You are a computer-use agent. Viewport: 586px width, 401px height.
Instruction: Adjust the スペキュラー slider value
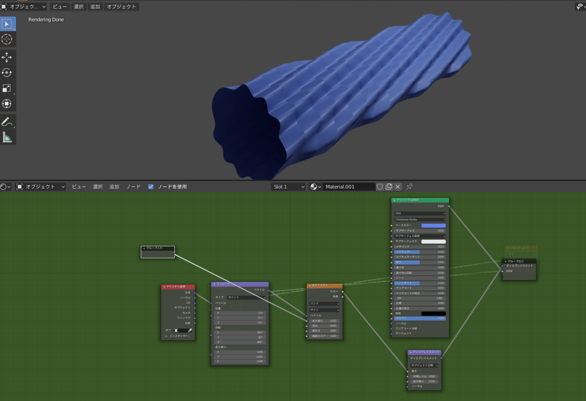pyautogui.click(x=420, y=252)
